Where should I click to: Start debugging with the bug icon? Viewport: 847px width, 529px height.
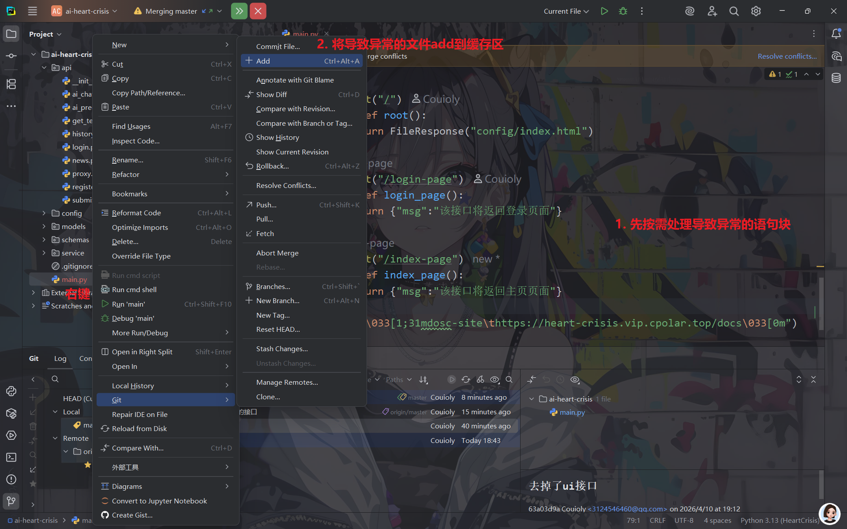click(623, 11)
